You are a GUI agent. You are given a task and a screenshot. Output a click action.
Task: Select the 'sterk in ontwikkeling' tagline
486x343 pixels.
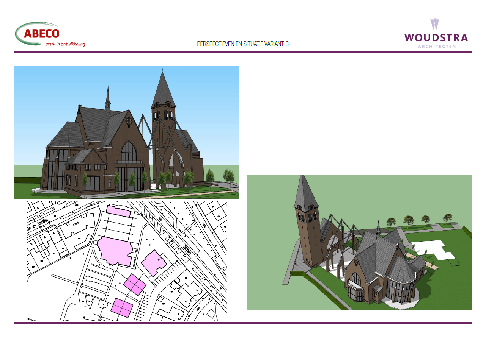coord(65,44)
